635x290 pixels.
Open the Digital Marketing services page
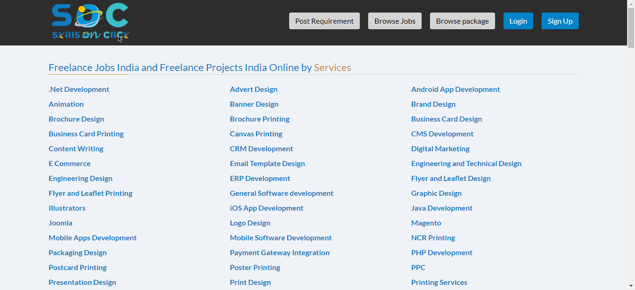(440, 148)
